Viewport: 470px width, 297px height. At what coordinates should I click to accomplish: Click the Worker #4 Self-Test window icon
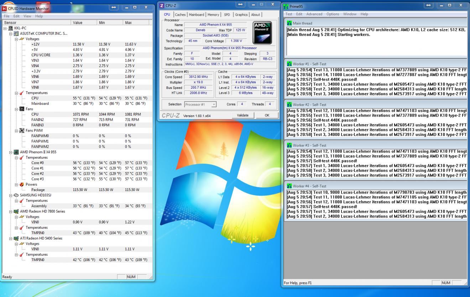(x=289, y=186)
